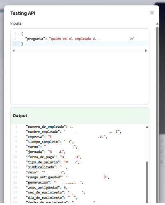Click the dialog scrollbar up arrow
165x205 pixels.
tap(157, 24)
